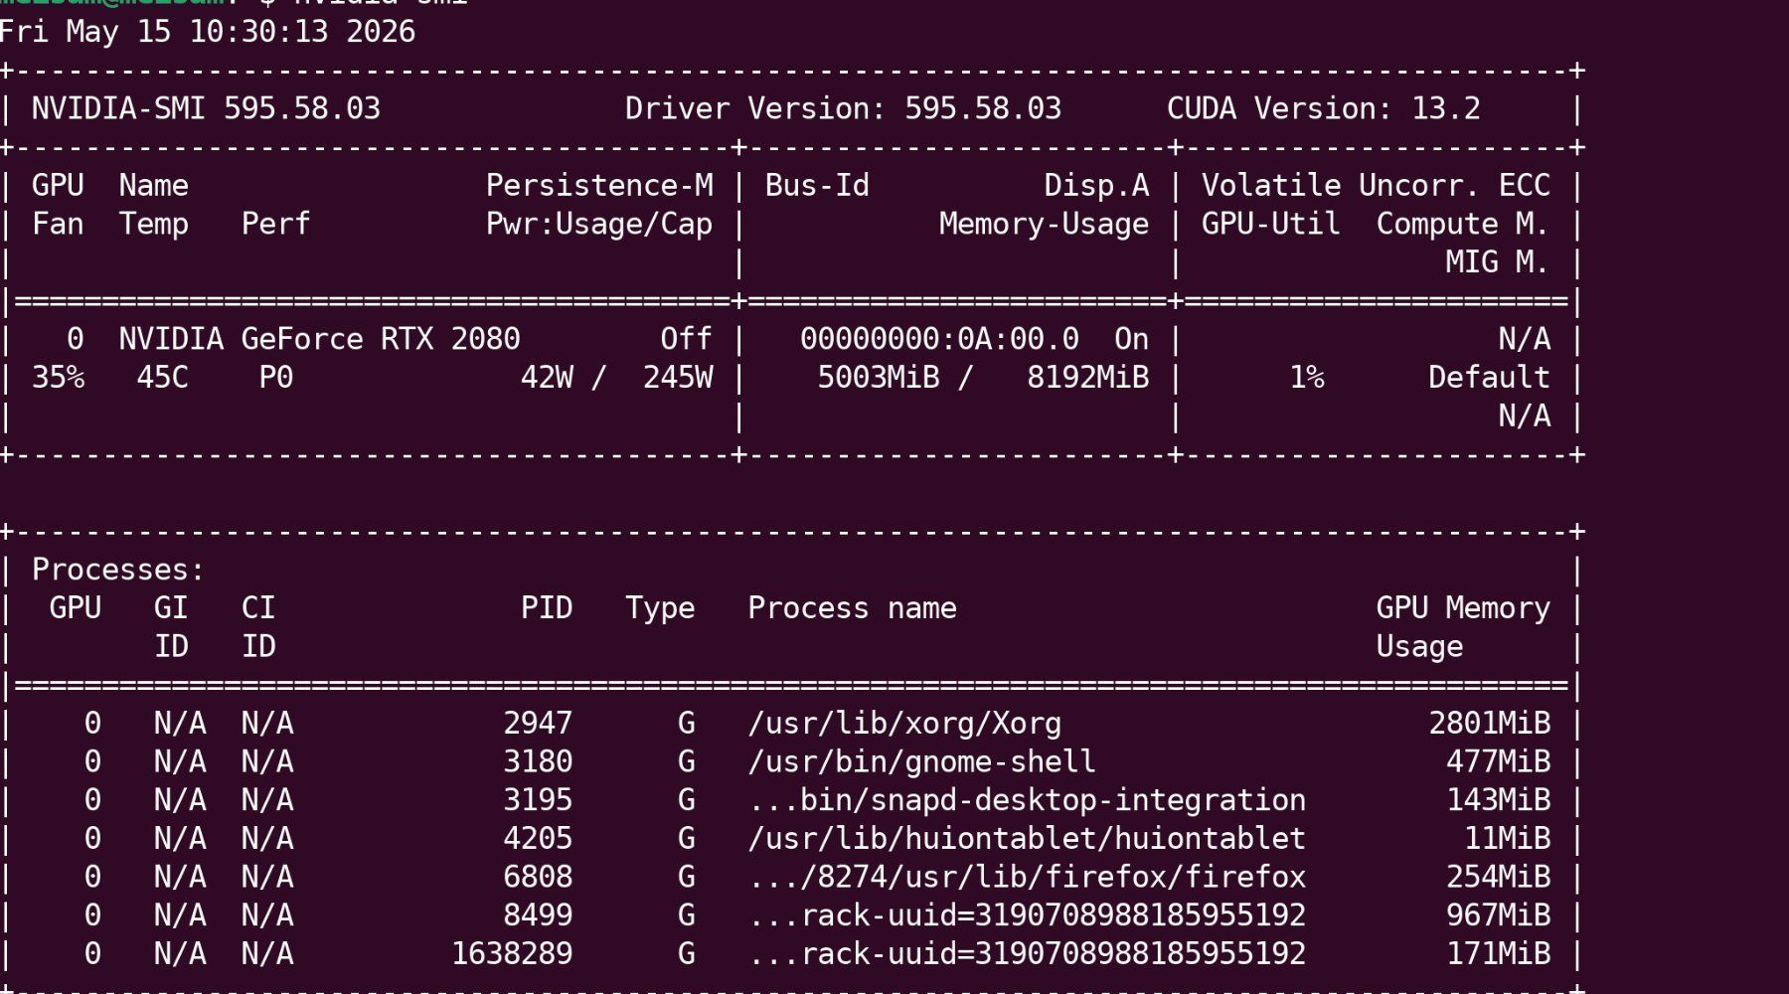Click 'Driver Version: 595.58.03'
Screen dimensions: 1789x994
pos(843,108)
